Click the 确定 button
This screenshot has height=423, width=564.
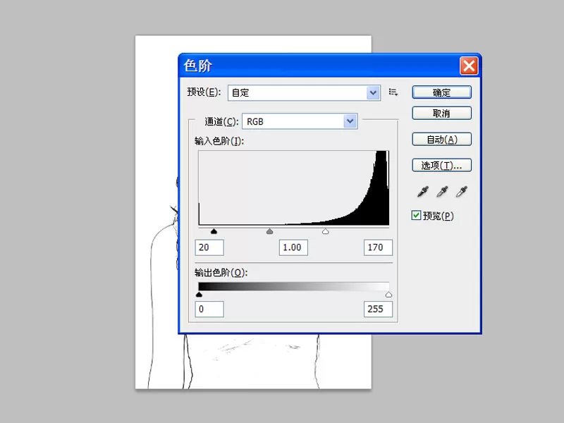(x=442, y=92)
